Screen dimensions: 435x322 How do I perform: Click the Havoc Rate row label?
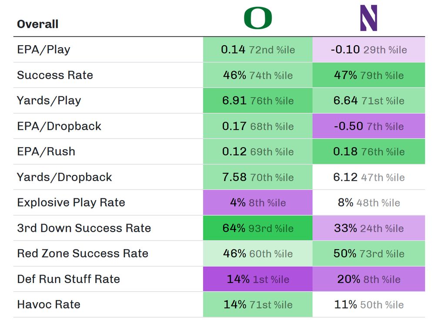[x=49, y=305]
